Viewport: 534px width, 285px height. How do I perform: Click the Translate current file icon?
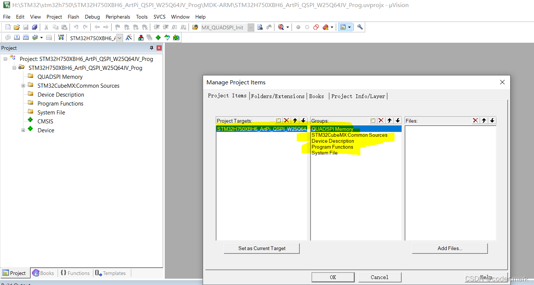tap(8, 38)
